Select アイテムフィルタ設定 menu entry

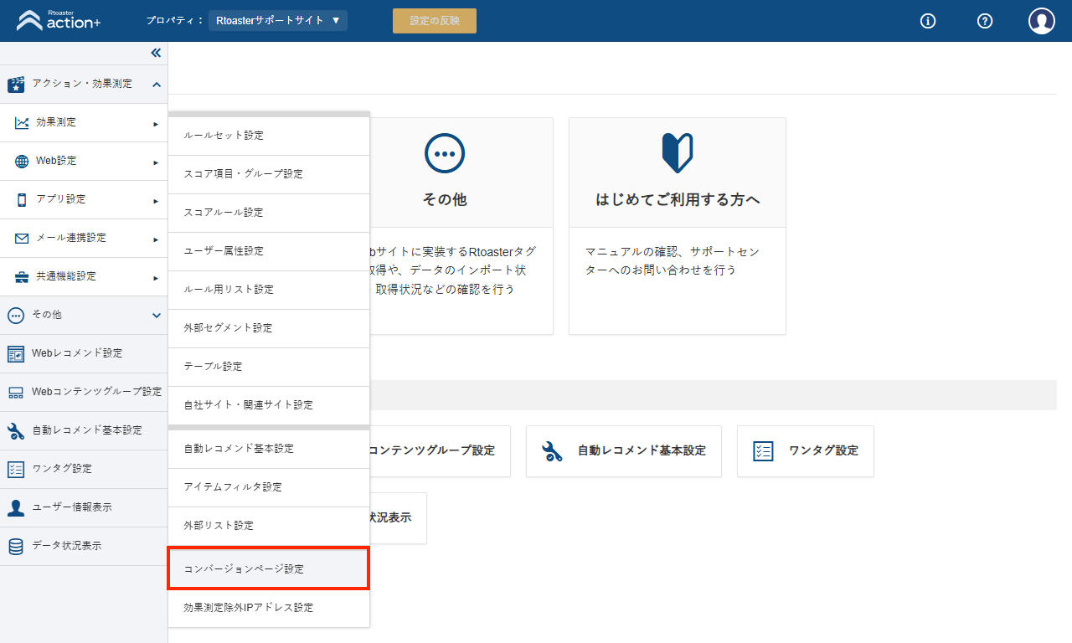[x=269, y=487]
